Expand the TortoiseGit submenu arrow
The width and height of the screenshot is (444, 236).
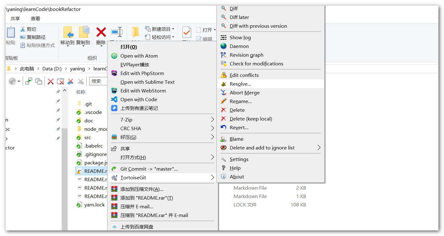click(212, 177)
